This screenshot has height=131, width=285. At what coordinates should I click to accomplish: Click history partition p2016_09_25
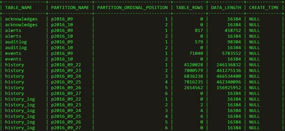[x=66, y=82]
